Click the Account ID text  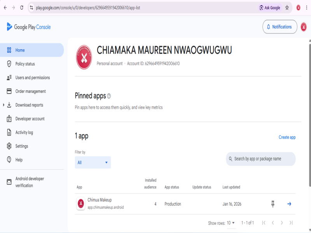153,64
